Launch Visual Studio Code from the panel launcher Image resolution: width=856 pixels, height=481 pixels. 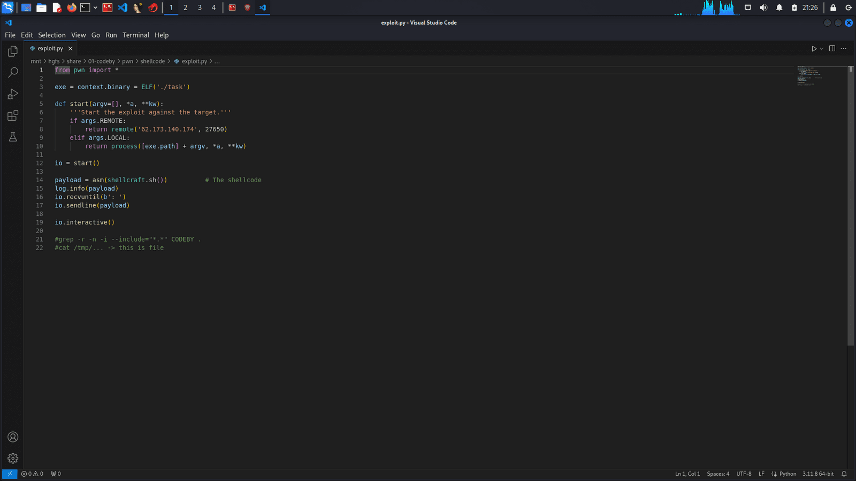point(123,7)
